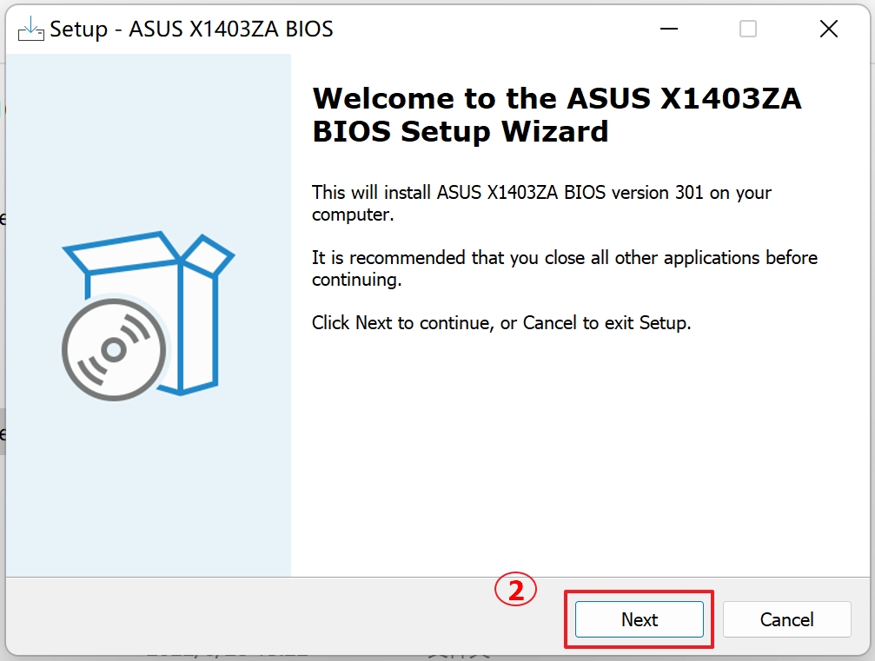Maximize the Setup window

pos(747,29)
